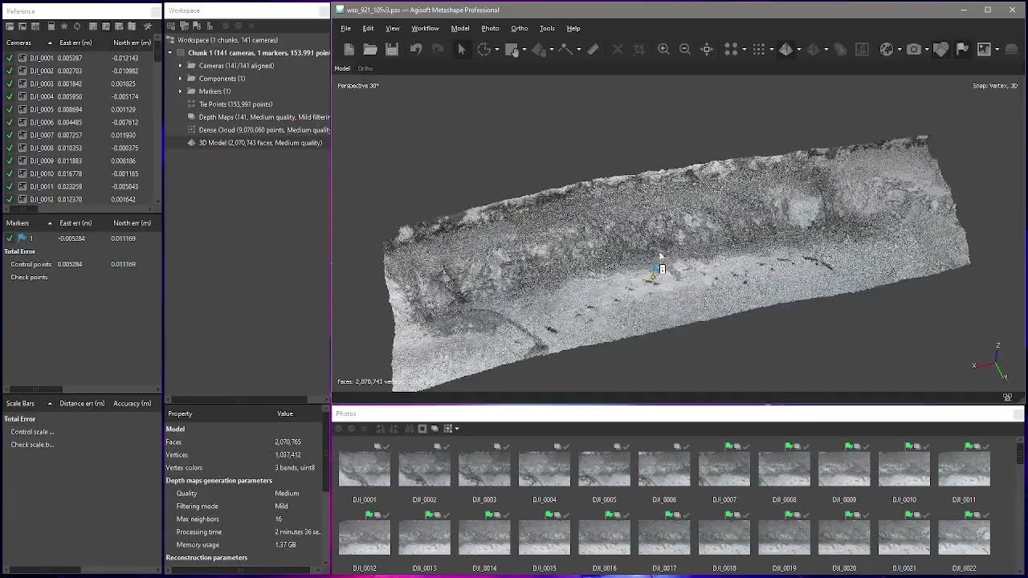Click the Open project folder icon
Viewport: 1028px width, 578px height.
point(370,49)
